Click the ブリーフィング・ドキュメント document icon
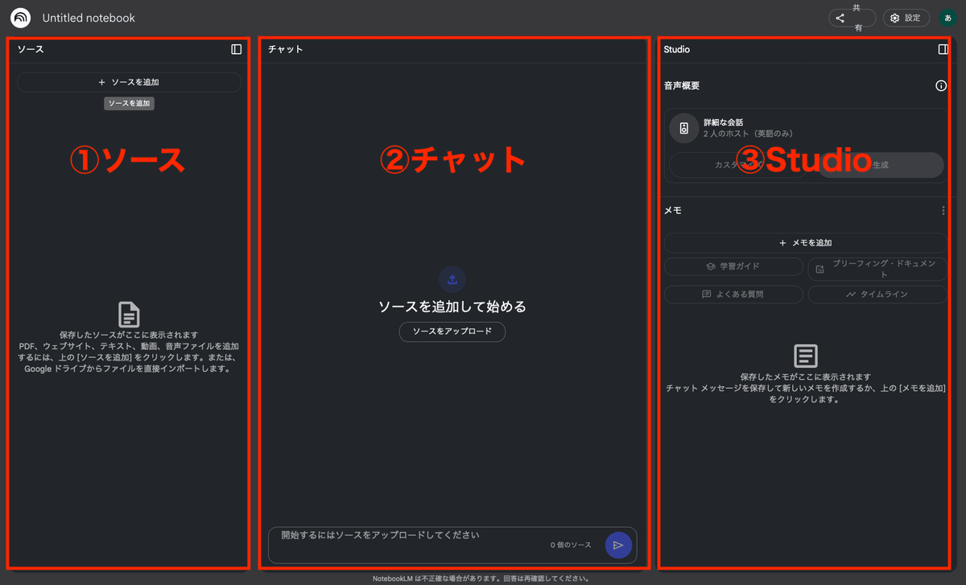 (819, 269)
